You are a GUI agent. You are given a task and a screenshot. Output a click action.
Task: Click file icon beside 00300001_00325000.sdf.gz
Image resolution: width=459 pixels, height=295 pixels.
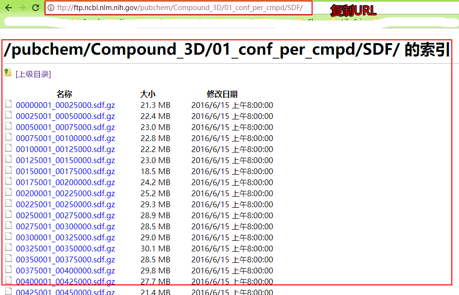coord(9,236)
